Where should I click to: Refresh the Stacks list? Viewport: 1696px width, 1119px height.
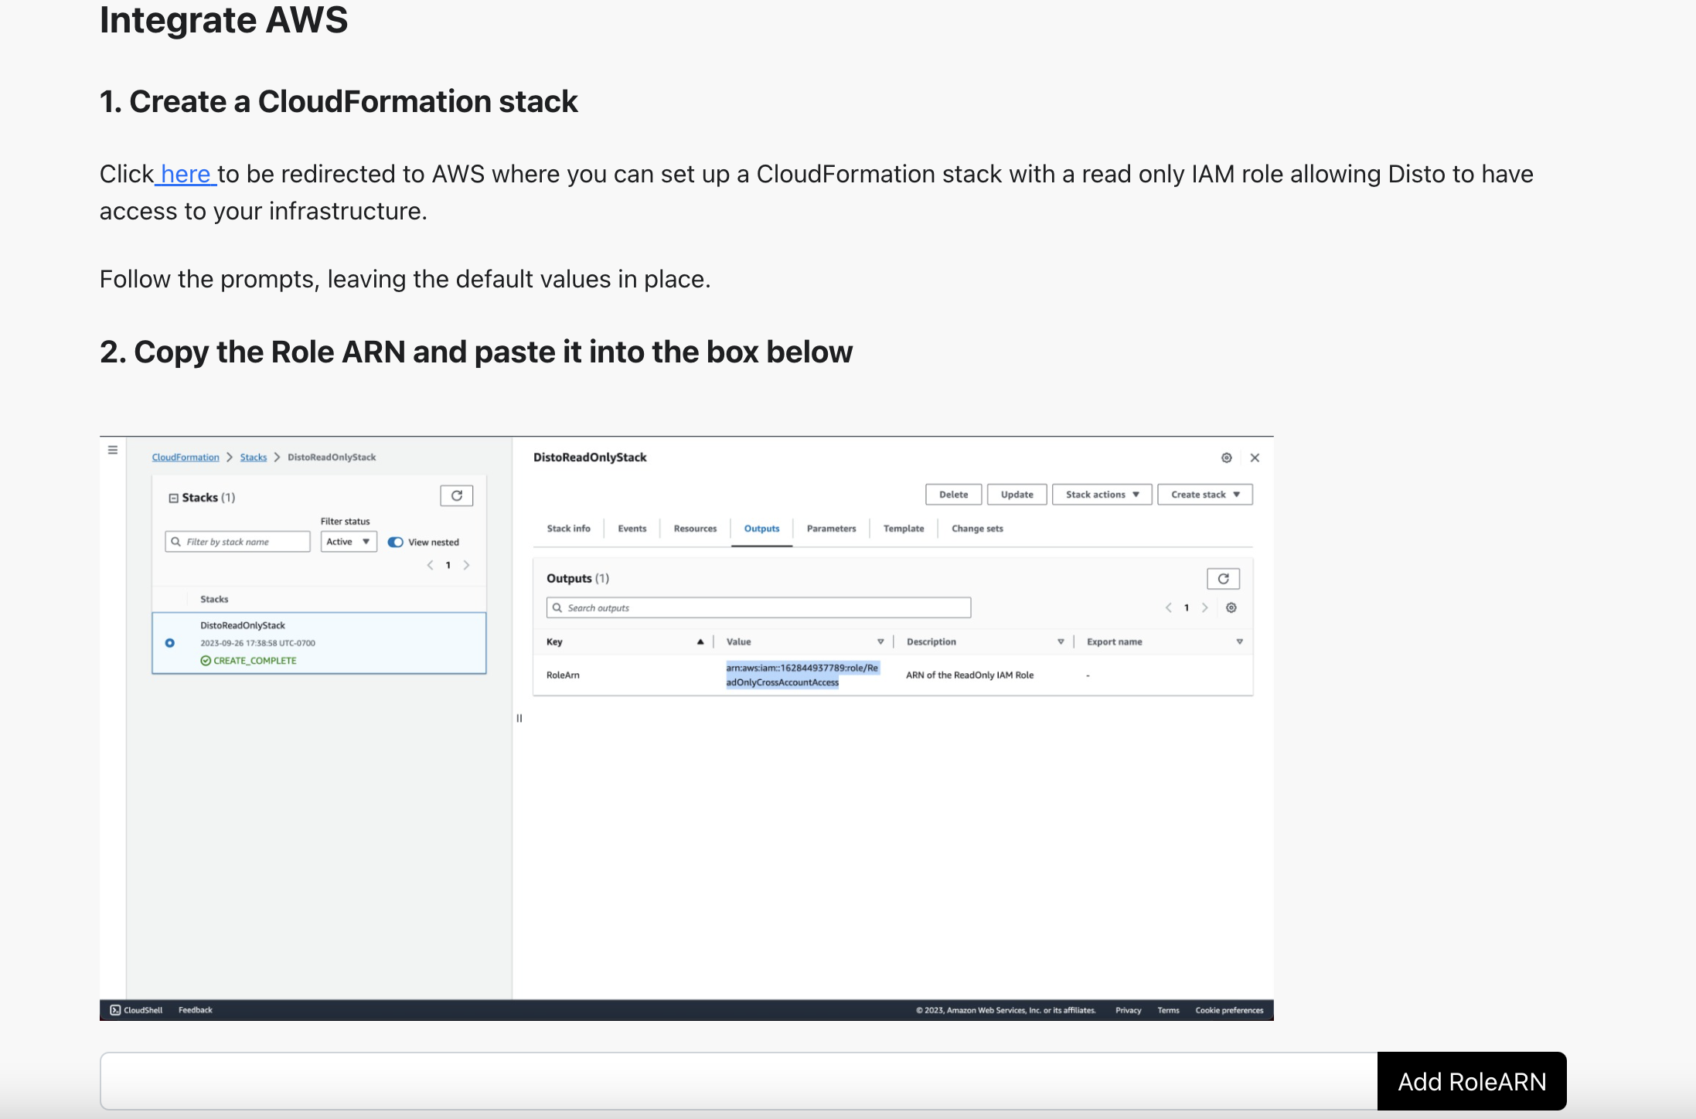(456, 495)
